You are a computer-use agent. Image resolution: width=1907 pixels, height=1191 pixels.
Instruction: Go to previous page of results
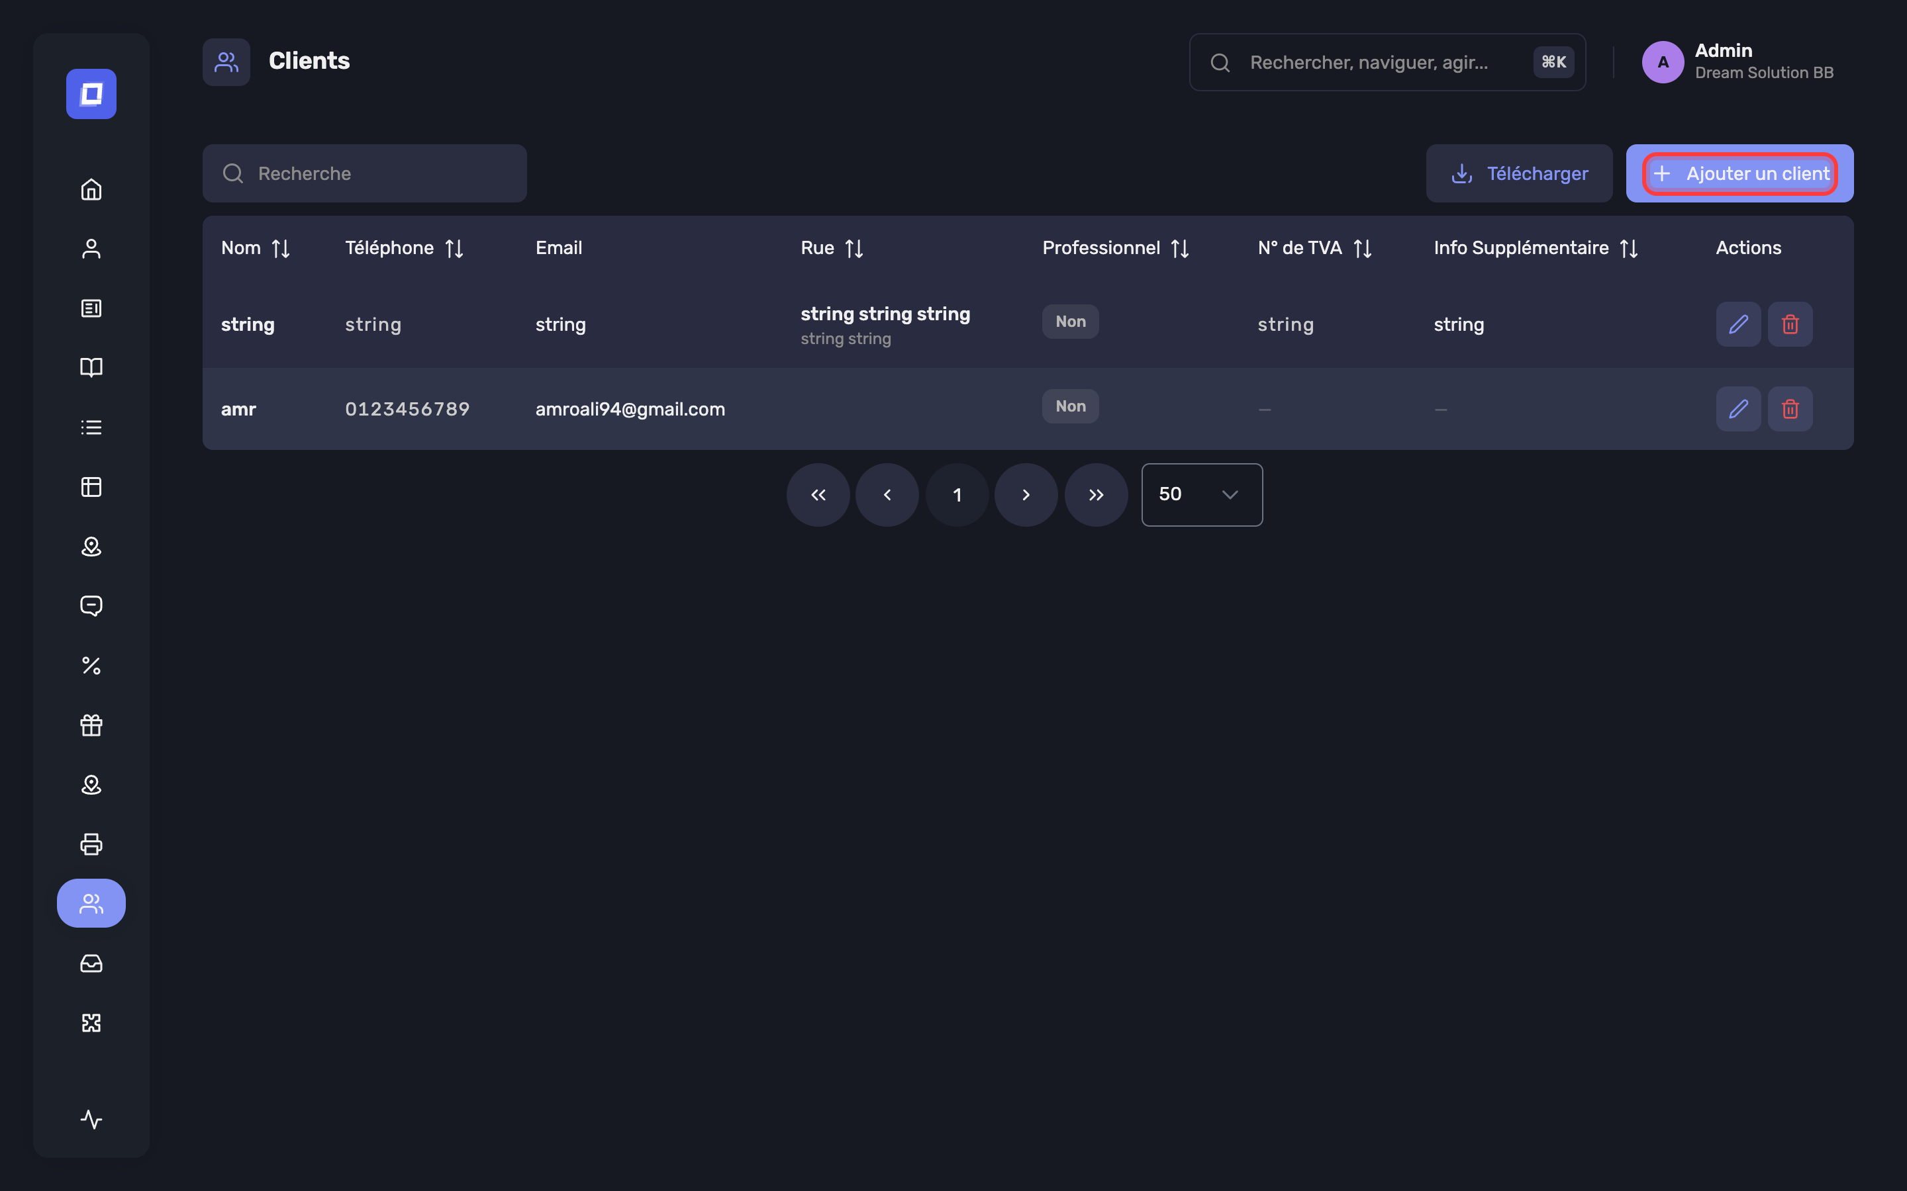(x=887, y=495)
